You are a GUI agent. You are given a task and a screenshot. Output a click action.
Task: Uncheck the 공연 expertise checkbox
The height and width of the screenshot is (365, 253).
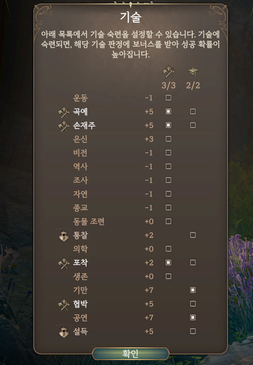click(x=193, y=317)
